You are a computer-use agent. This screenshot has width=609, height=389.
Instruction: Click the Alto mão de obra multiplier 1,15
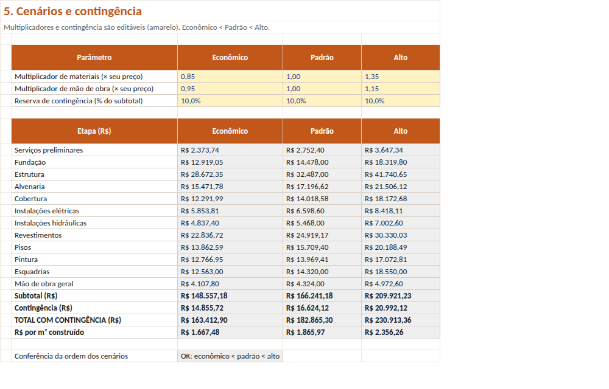pyautogui.click(x=401, y=89)
